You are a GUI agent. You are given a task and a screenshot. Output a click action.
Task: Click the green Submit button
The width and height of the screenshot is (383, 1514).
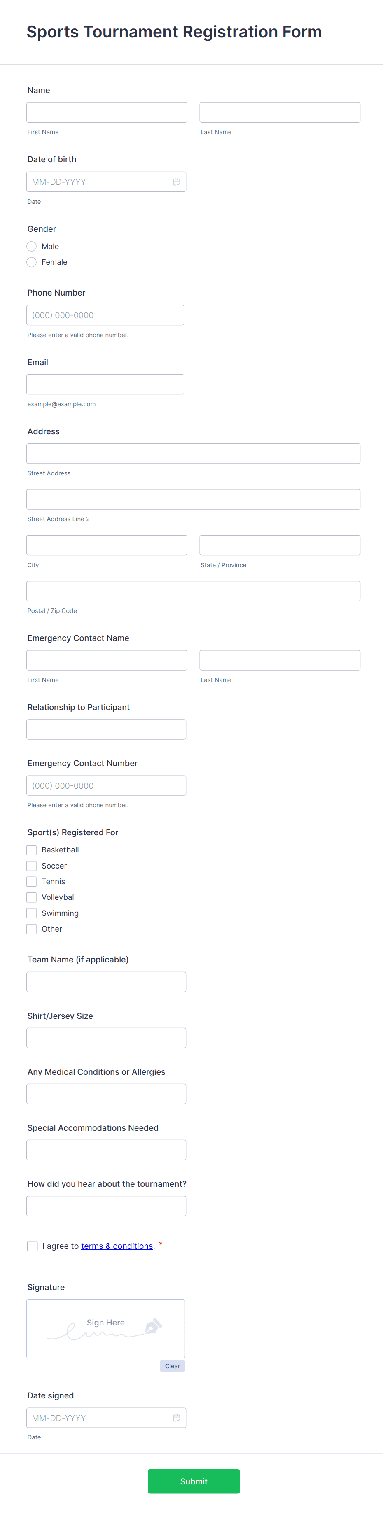194,1481
